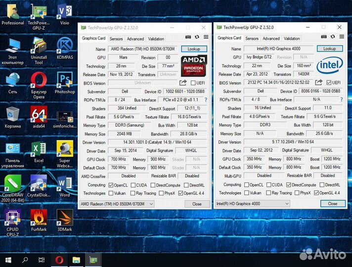Toggle DirectCompute checkbox in Intel window
Screen dimensions: 352x267
[289, 185]
